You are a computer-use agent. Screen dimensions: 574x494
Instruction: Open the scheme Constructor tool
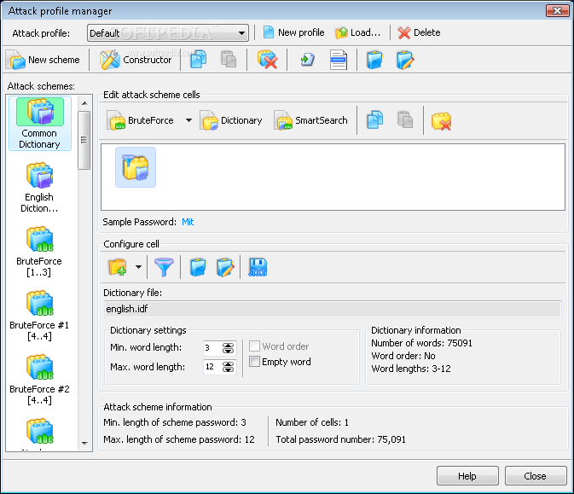pyautogui.click(x=136, y=60)
